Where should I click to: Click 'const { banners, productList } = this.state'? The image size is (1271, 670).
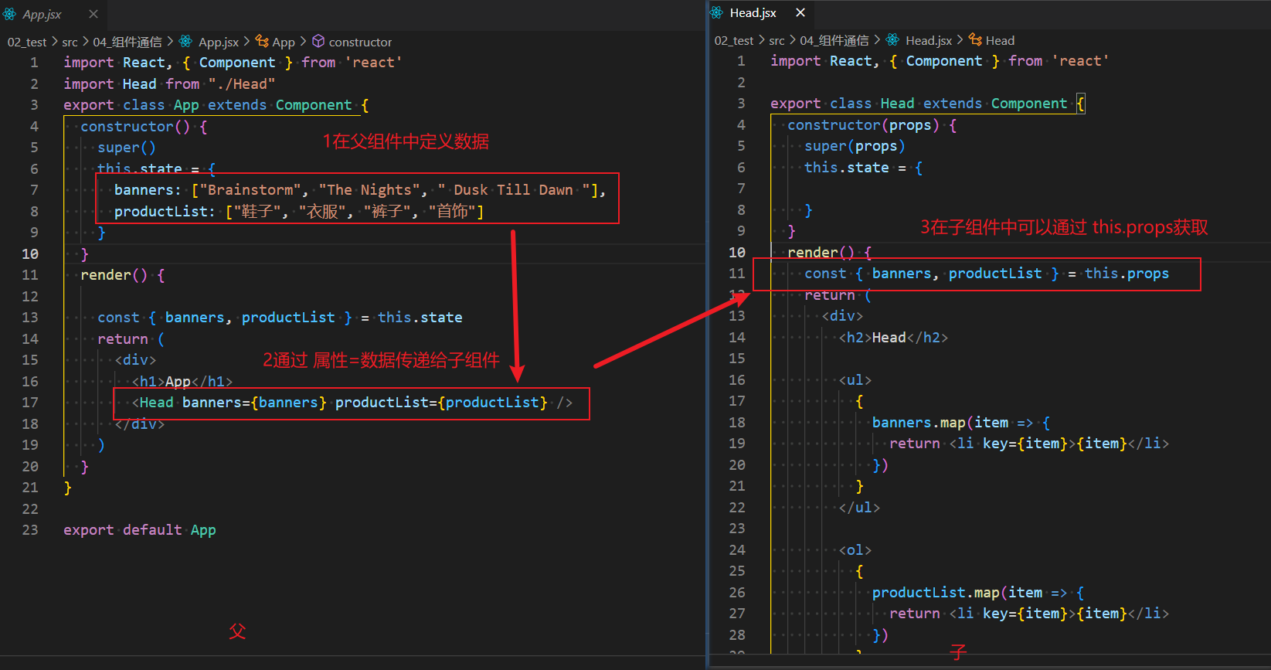[x=280, y=317]
